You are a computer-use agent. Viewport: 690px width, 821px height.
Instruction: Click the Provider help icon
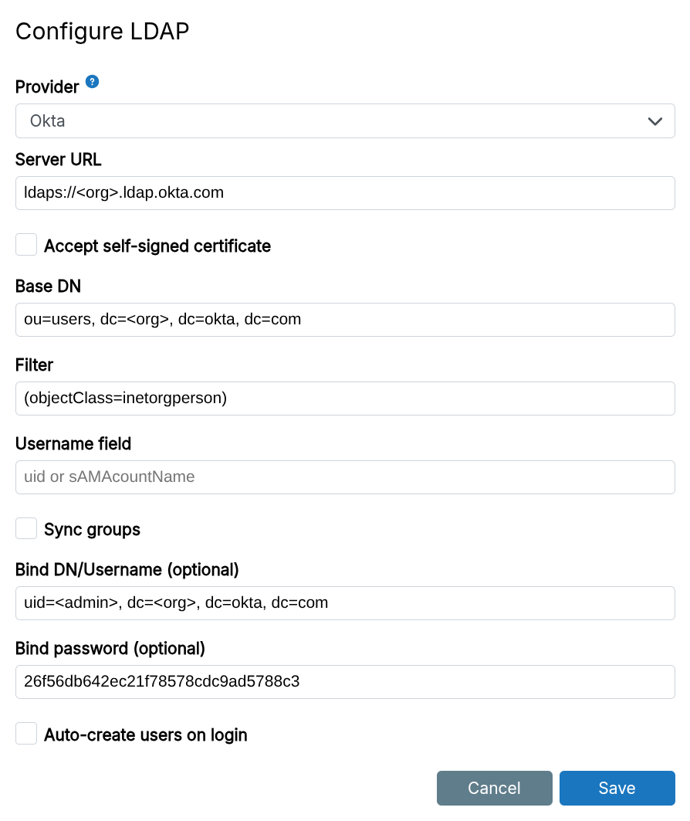tap(92, 82)
